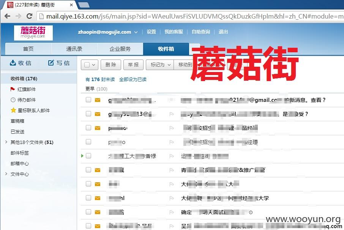Flag the 财经大学 email with flag icon
Viewport: 344px width, 230px height.
172,198
